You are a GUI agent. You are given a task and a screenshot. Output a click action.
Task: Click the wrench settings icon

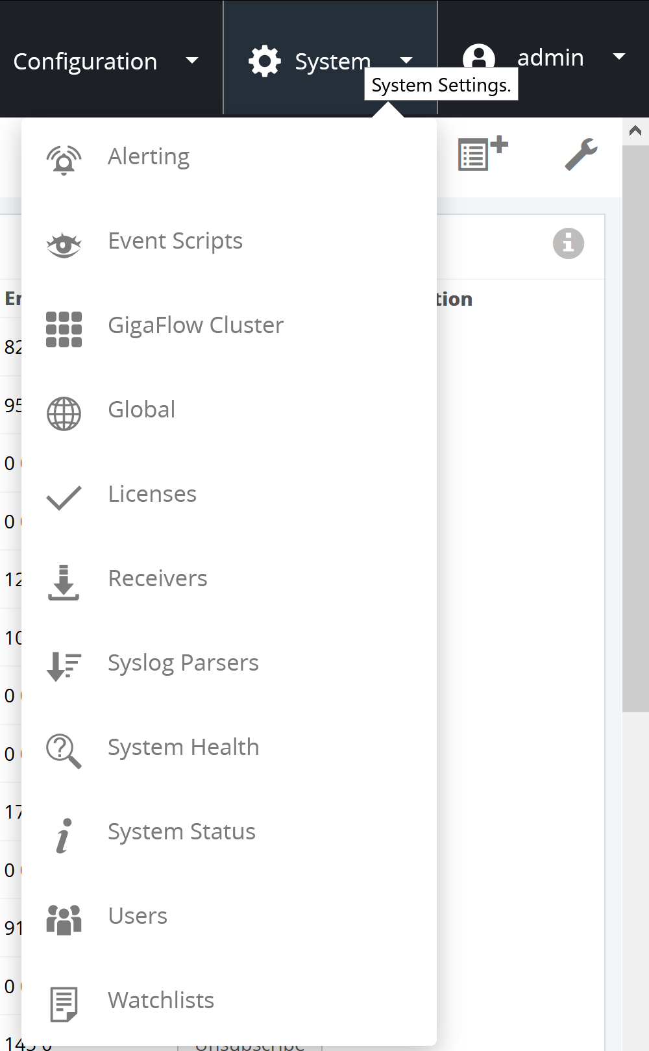coord(581,155)
